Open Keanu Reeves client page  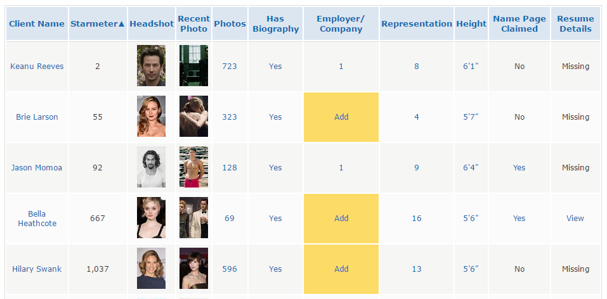coord(37,67)
